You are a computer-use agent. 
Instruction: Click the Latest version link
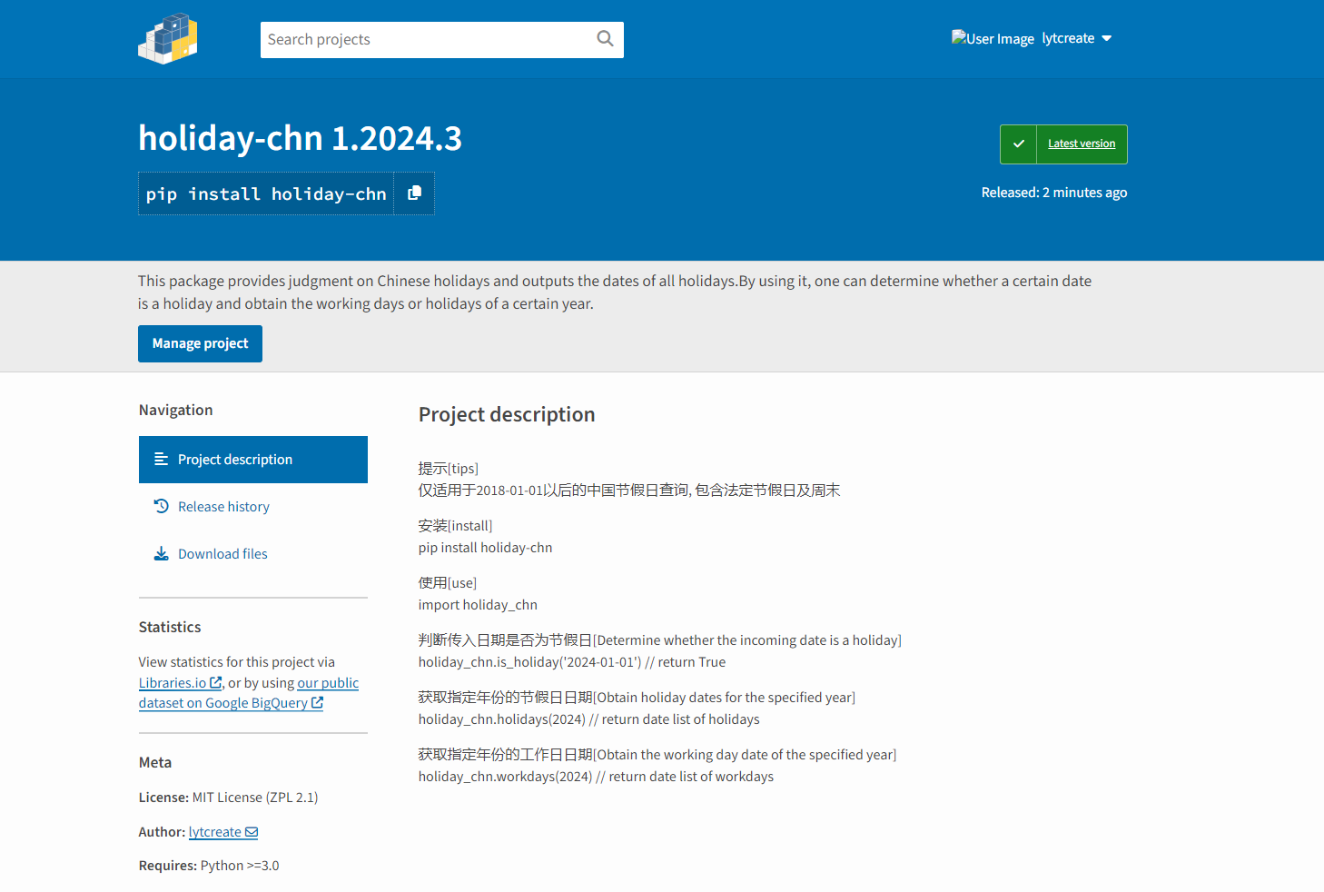1082,144
